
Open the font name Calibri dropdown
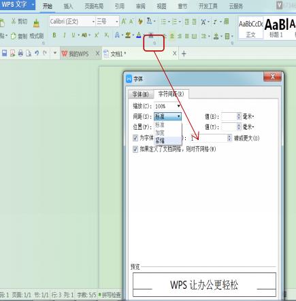point(93,22)
